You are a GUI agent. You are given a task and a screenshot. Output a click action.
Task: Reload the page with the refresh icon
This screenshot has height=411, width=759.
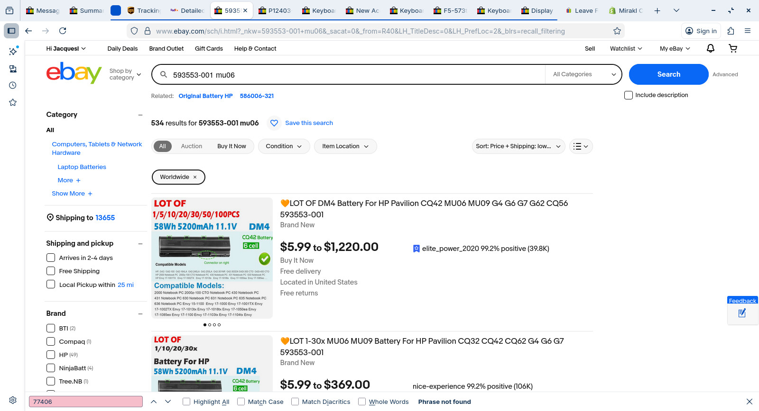click(x=63, y=31)
